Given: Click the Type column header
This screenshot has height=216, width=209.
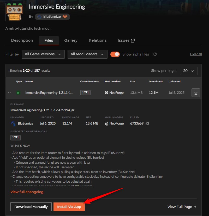Looking at the screenshot, I should coord(19,82).
